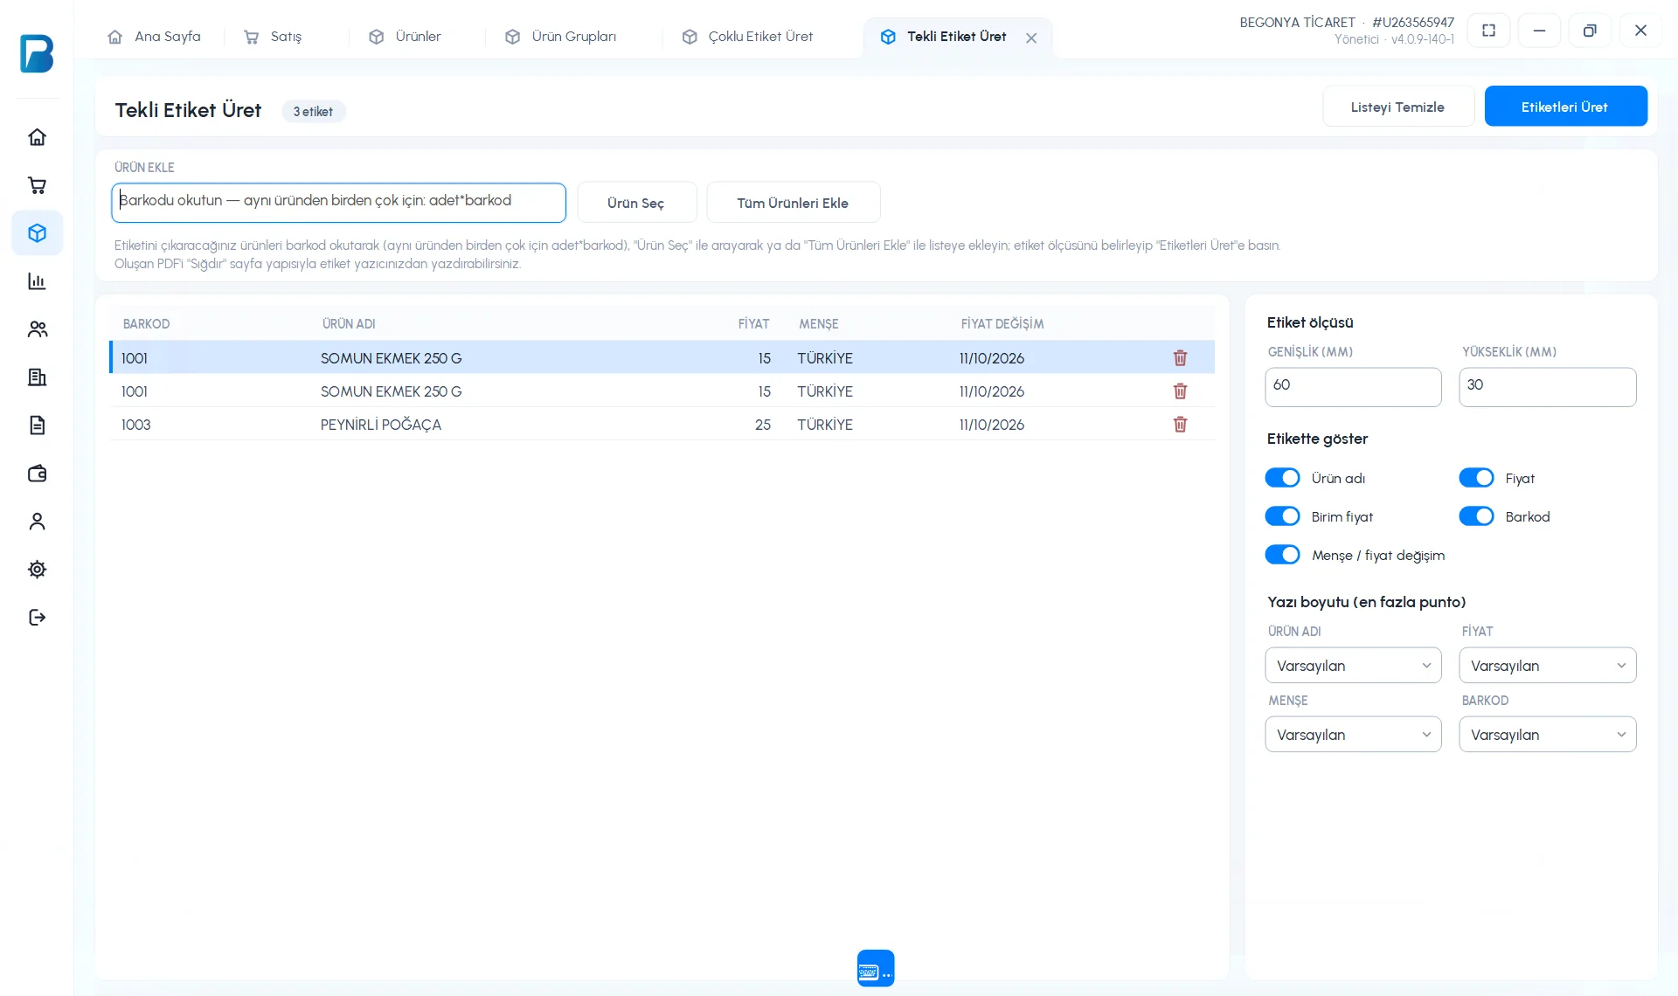The width and height of the screenshot is (1678, 996).
Task: Open the customers people icon in sidebar
Action: click(37, 329)
